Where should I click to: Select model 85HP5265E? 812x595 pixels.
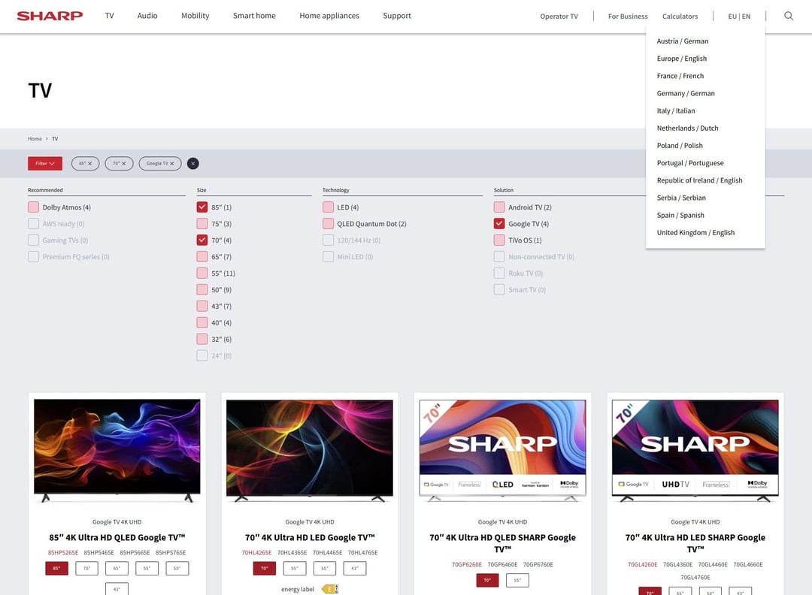point(63,553)
